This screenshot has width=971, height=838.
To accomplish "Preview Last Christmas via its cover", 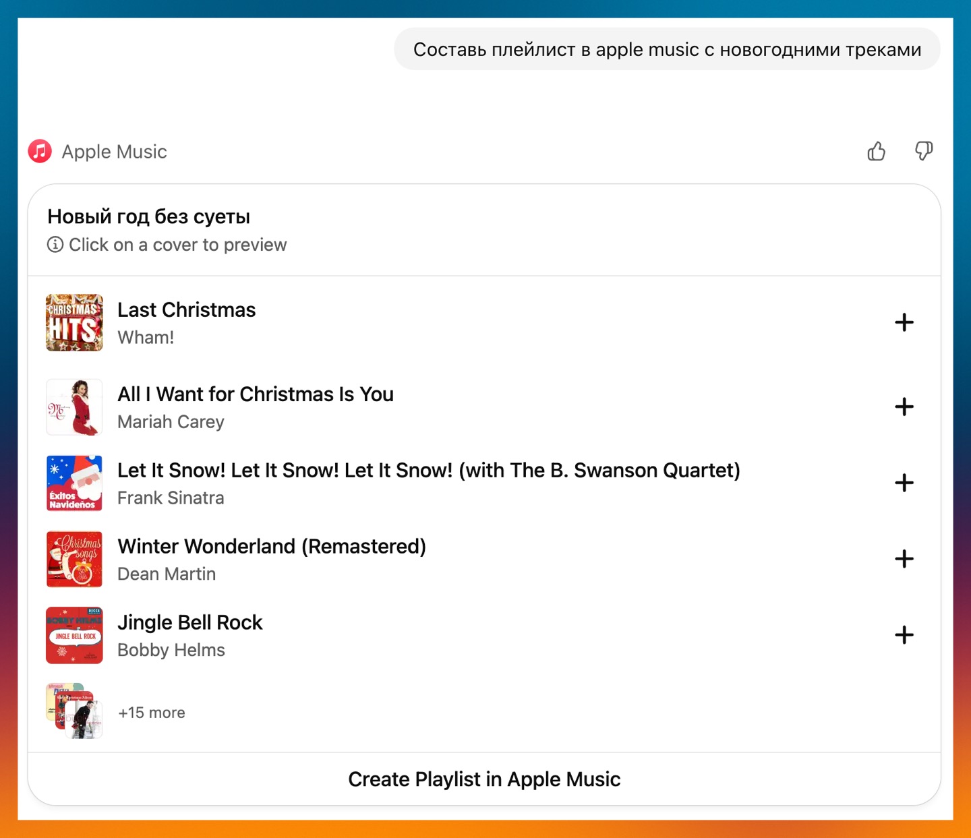I will pyautogui.click(x=74, y=322).
